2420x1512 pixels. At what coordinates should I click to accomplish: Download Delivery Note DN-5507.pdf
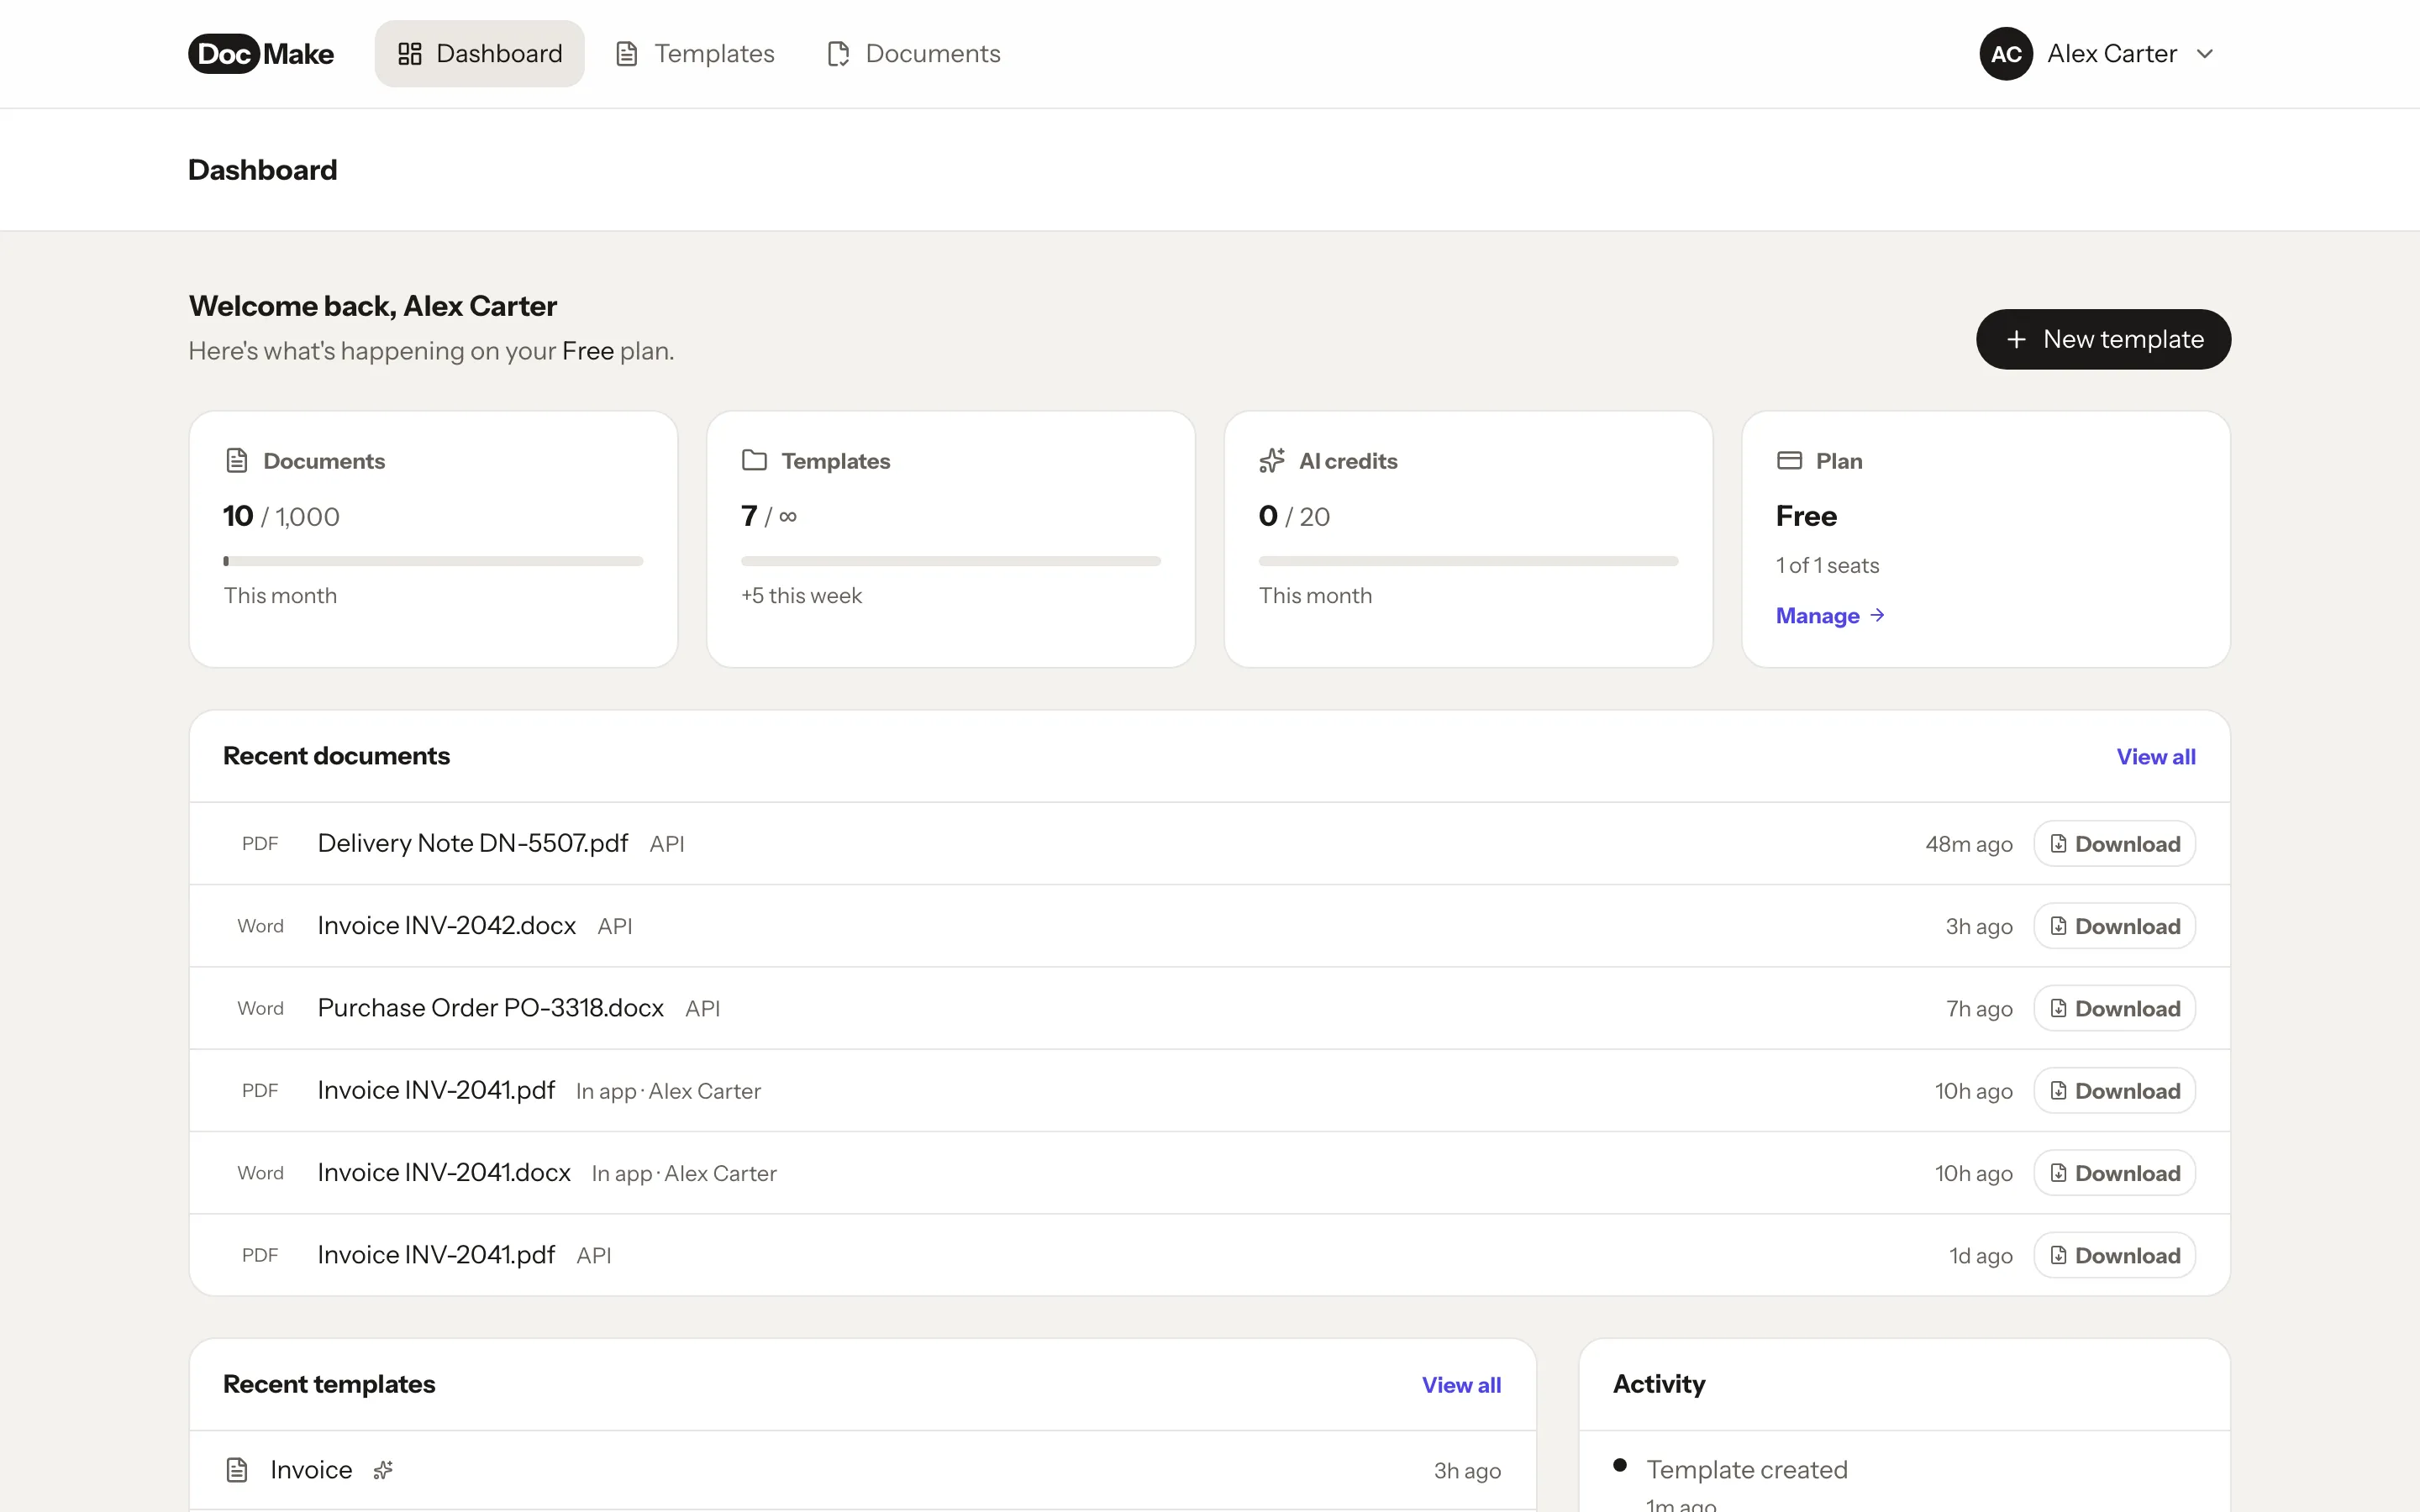click(2114, 844)
